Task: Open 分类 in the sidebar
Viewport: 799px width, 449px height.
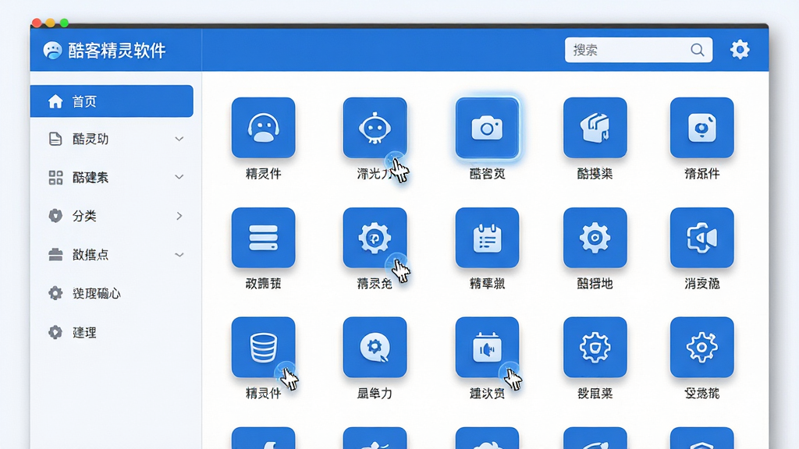Action: click(112, 216)
